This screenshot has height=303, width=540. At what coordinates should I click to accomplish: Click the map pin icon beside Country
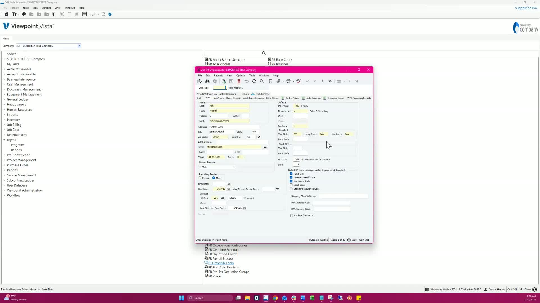click(259, 137)
